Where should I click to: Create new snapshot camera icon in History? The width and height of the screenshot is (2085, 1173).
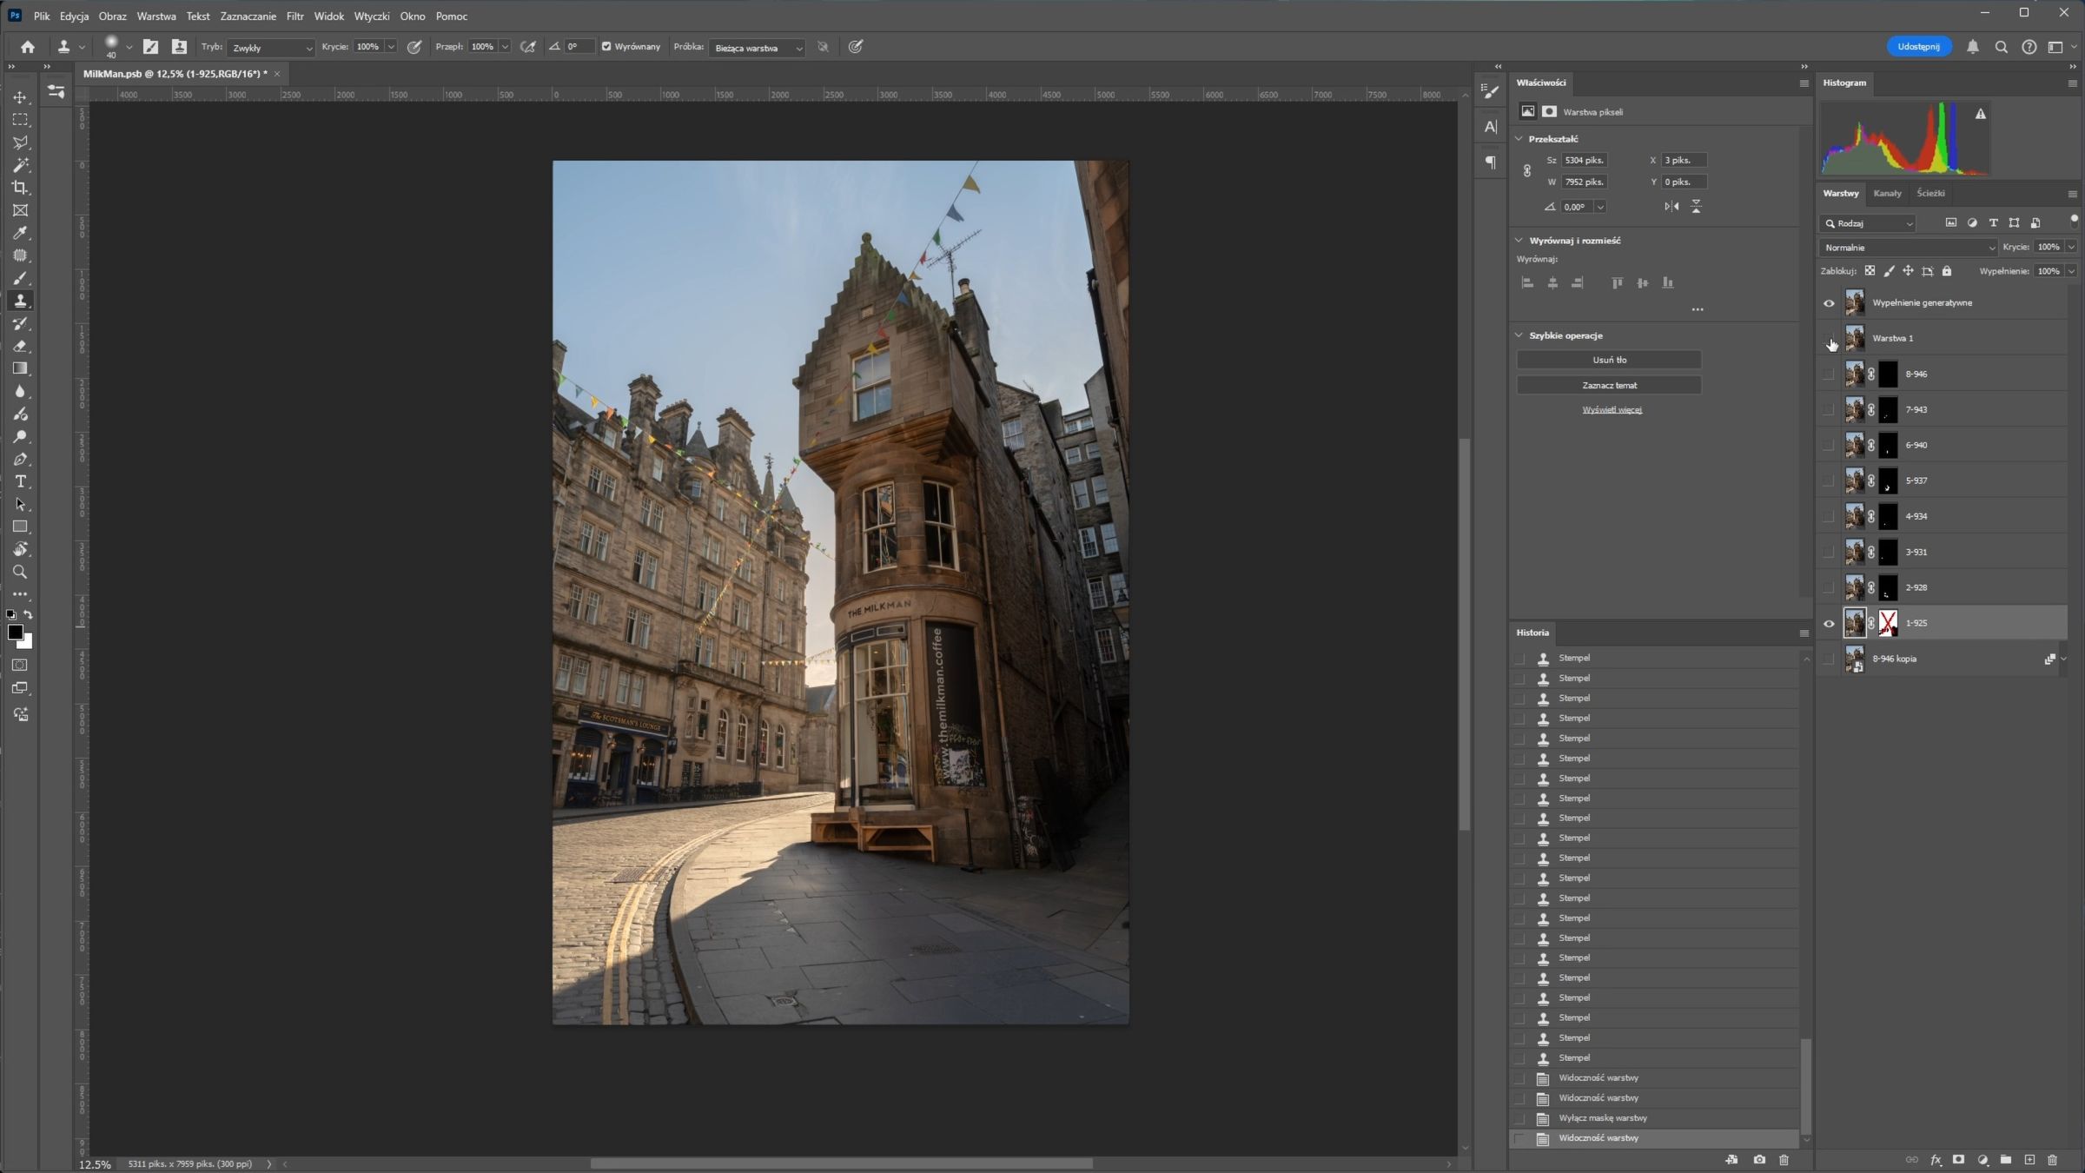tap(1759, 1160)
